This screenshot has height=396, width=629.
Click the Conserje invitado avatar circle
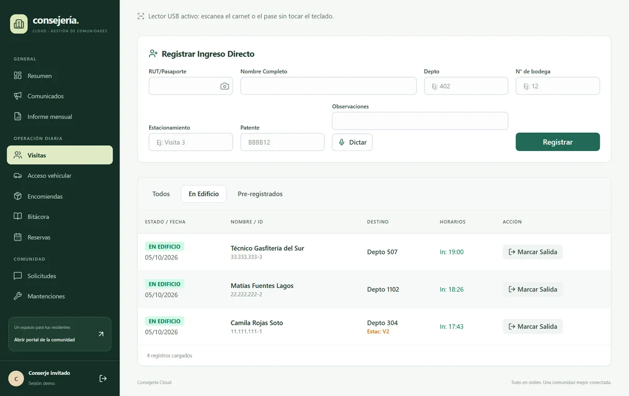[16, 378]
